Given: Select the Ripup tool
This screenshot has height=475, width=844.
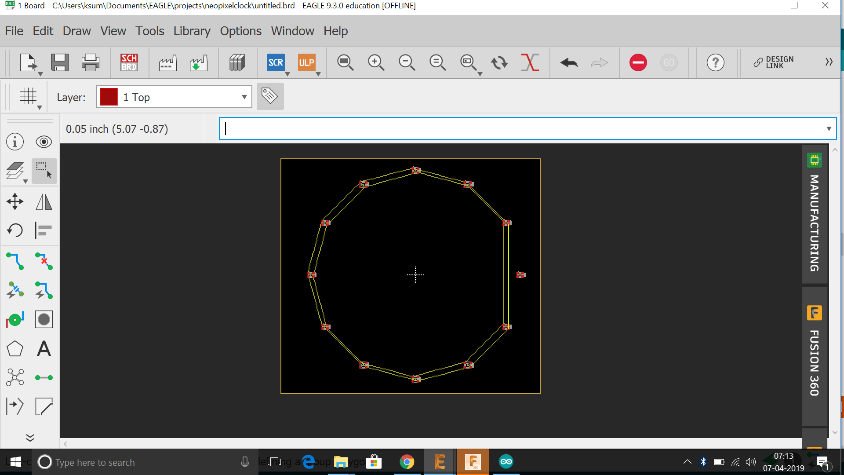Looking at the screenshot, I should [44, 261].
